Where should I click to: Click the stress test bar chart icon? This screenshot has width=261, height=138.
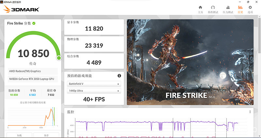[228, 7]
